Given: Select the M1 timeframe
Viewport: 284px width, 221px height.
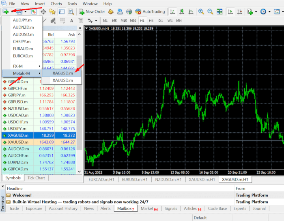Looking at the screenshot, I should point(105,21).
